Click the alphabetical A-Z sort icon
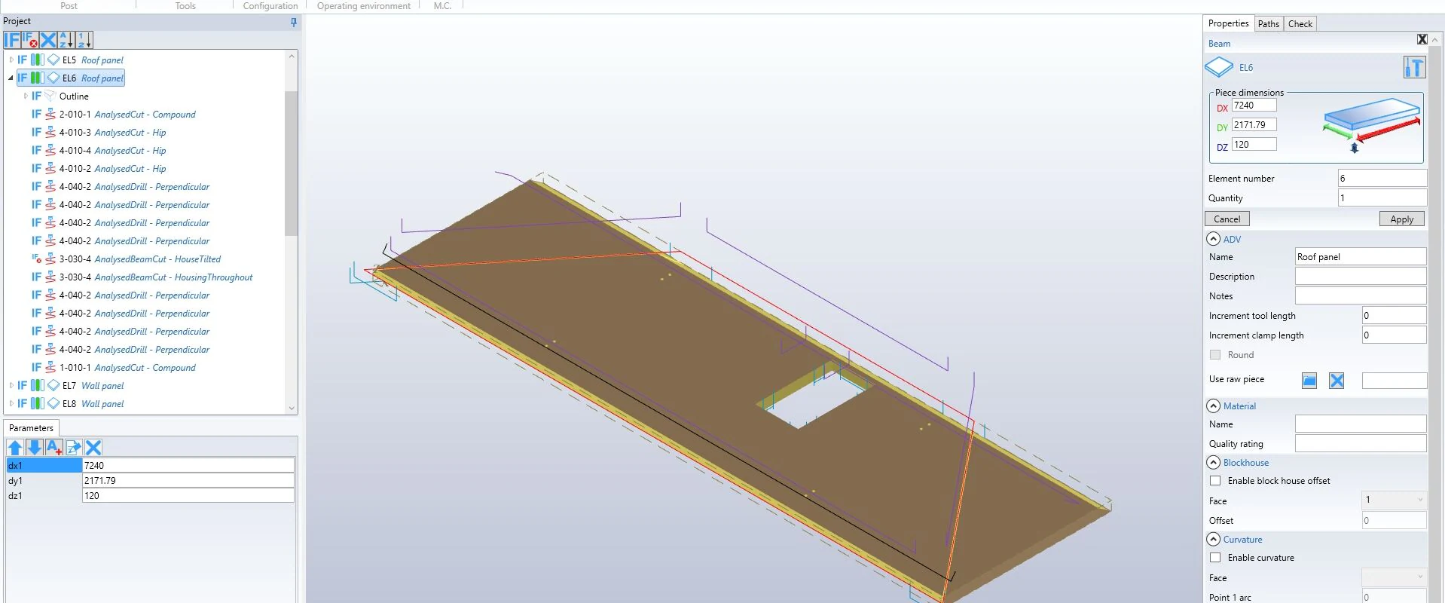Image resolution: width=1445 pixels, height=603 pixels. (66, 40)
